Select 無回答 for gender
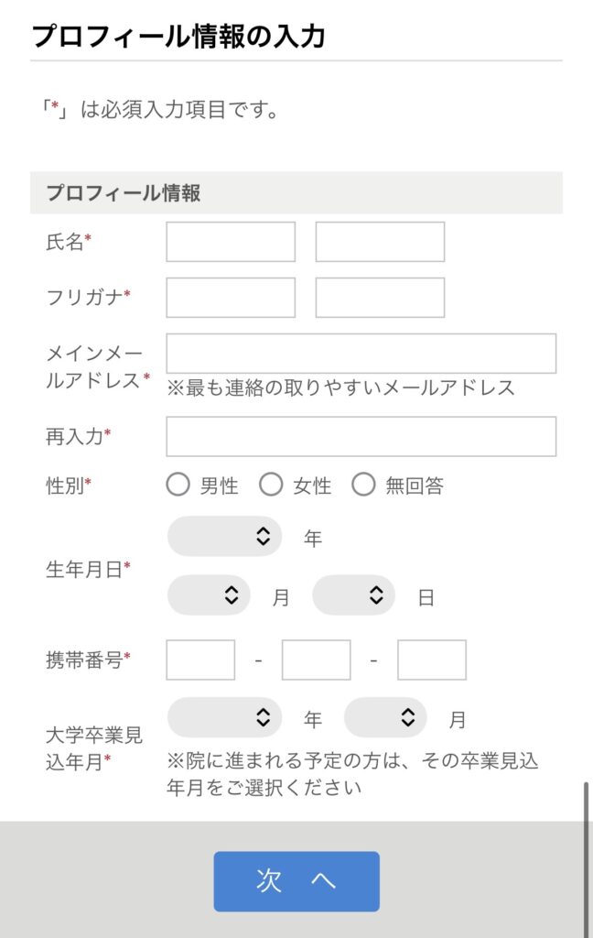593x938 pixels. click(x=363, y=485)
